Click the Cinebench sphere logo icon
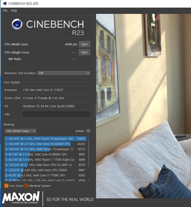Screen dimensions: 191x207 (17, 24)
